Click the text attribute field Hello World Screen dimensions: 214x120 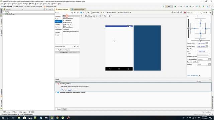tap(203, 51)
